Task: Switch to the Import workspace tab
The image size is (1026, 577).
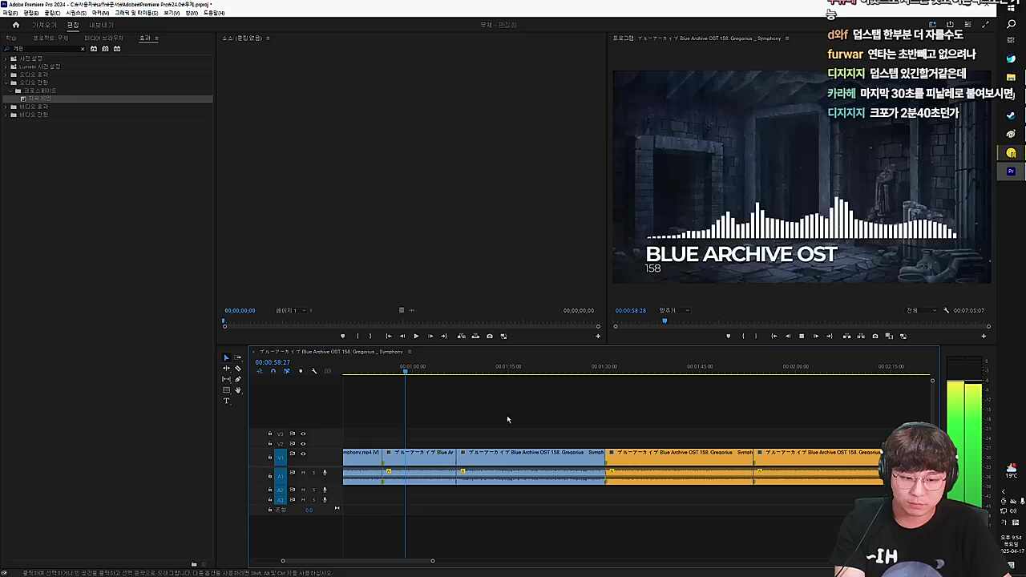Action: (x=44, y=25)
